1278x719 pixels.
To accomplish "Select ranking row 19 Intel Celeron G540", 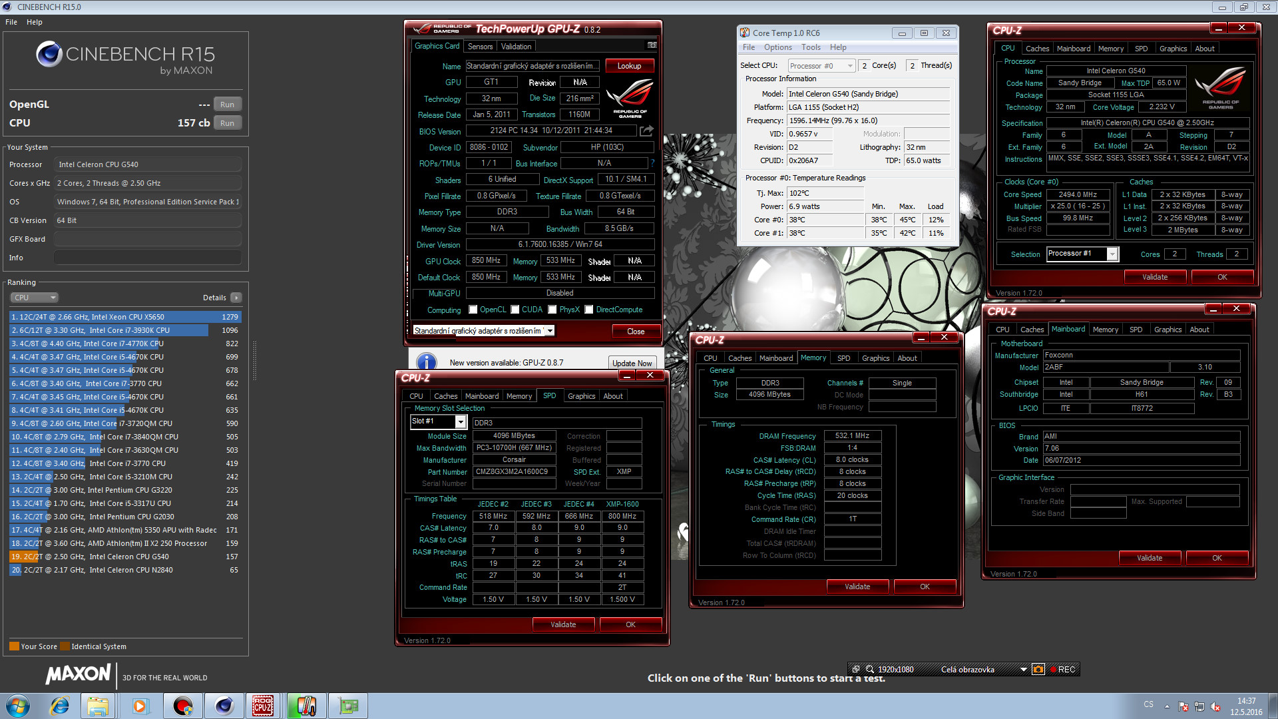I will (125, 557).
